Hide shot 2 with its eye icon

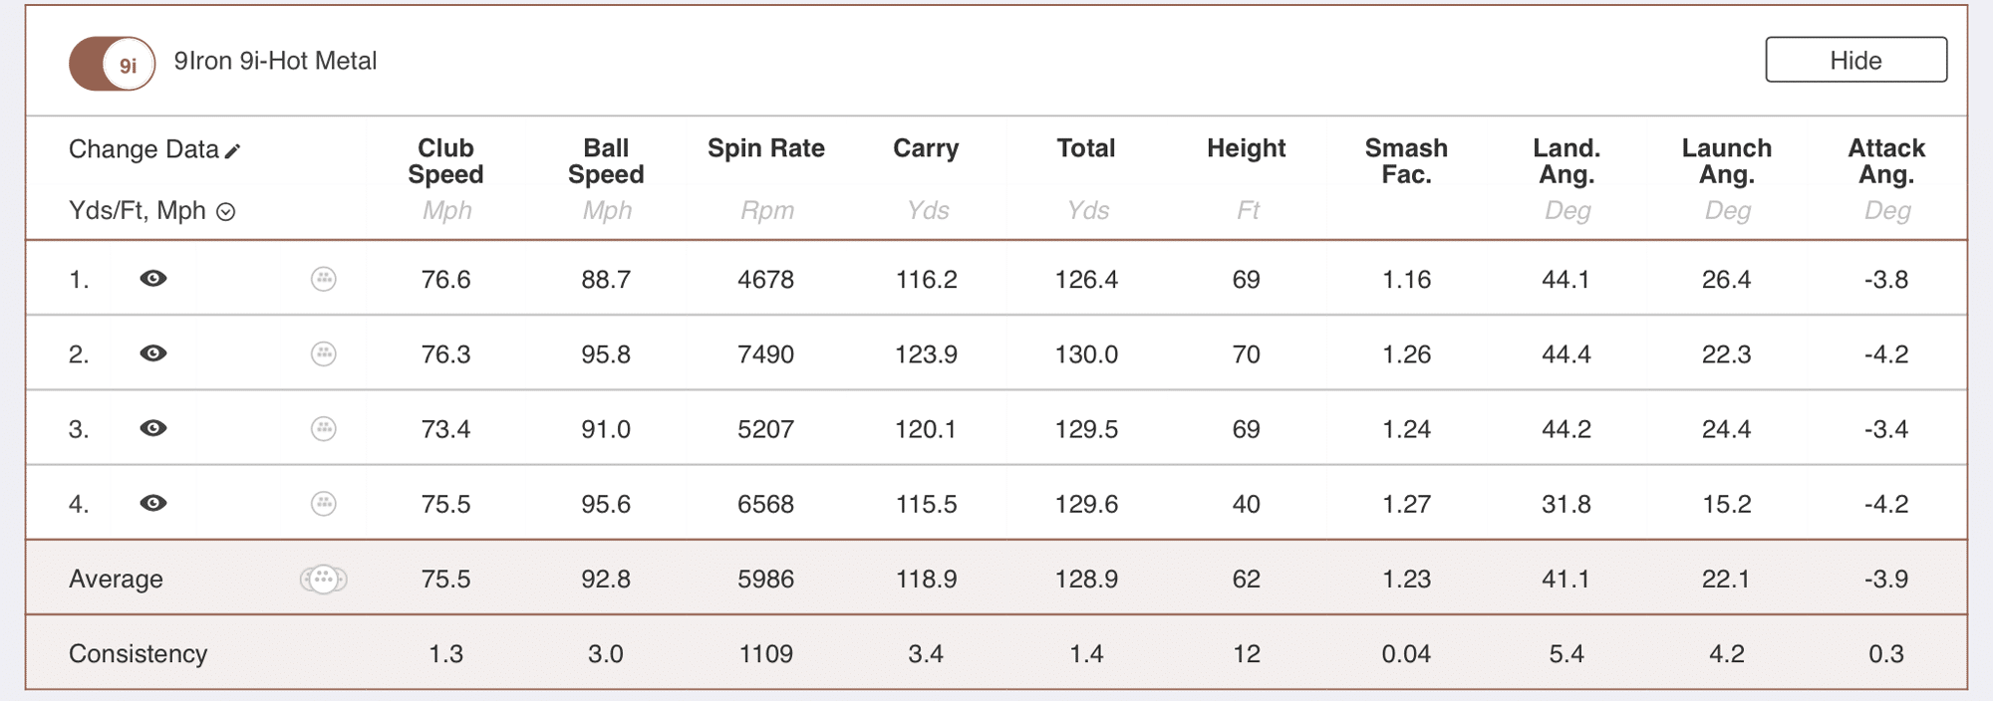(x=153, y=353)
